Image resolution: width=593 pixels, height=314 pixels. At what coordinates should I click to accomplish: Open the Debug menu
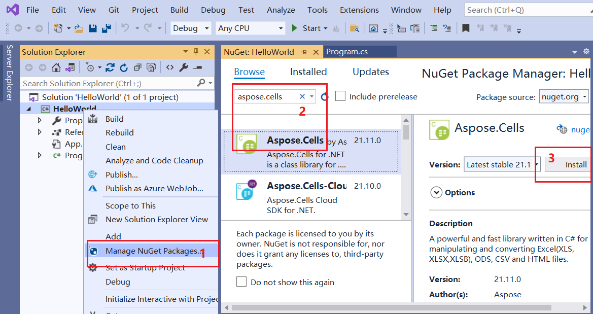click(x=213, y=10)
